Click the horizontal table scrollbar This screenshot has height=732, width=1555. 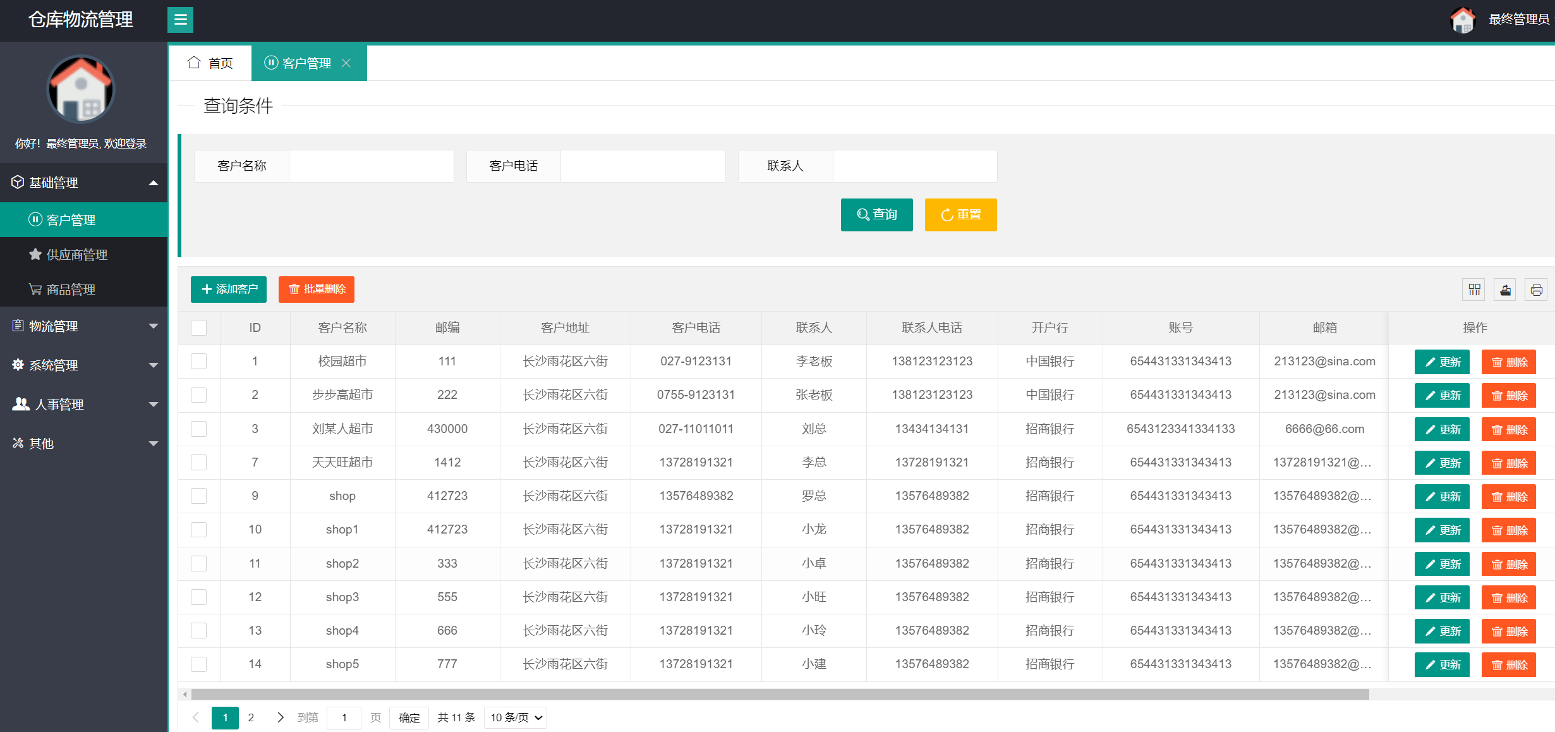pyautogui.click(x=780, y=694)
